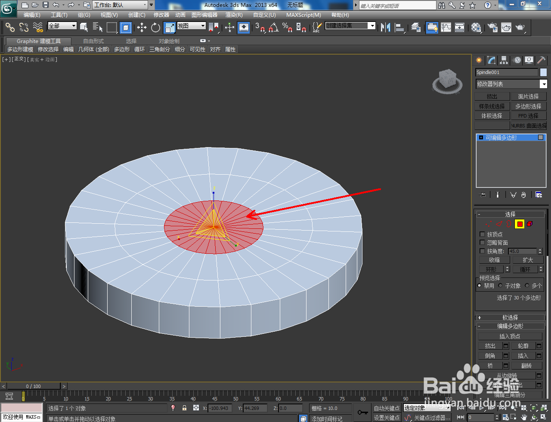Image resolution: width=551 pixels, height=422 pixels.
Task: Open the 视图 reference coordinate dropdown
Action: (x=192, y=26)
